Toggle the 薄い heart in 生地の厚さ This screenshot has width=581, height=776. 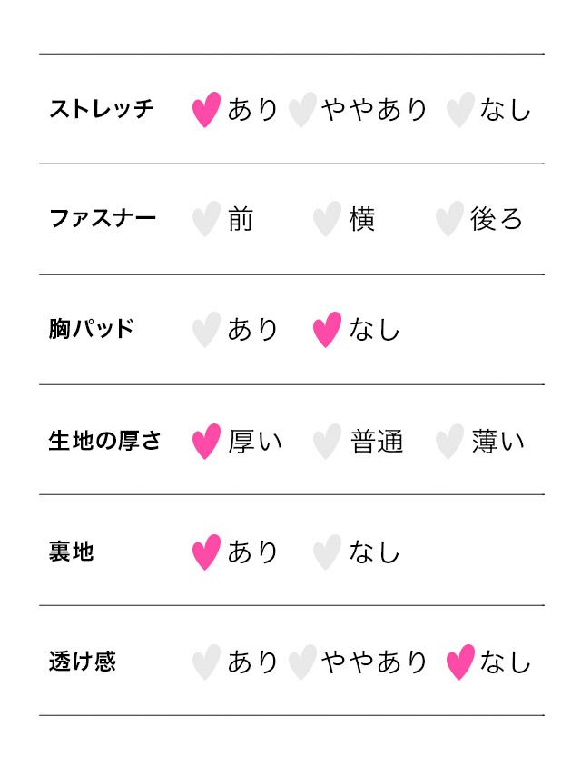point(448,442)
